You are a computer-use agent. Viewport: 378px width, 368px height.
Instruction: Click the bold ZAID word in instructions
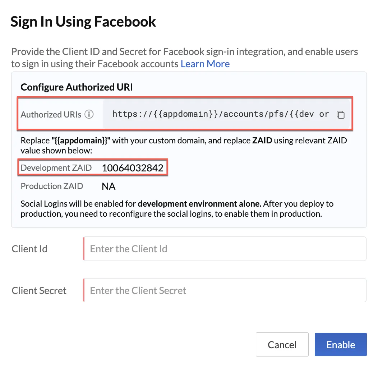tap(262, 141)
